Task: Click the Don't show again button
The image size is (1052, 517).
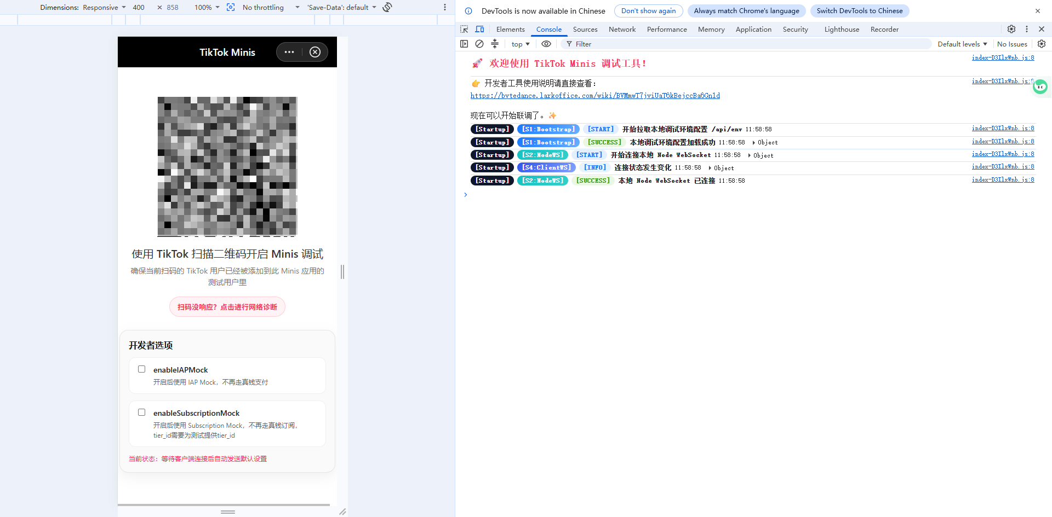Action: tap(649, 11)
